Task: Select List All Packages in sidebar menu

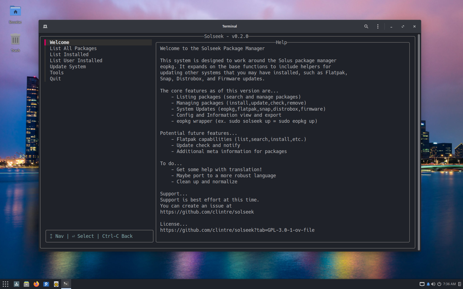Action: (x=73, y=48)
